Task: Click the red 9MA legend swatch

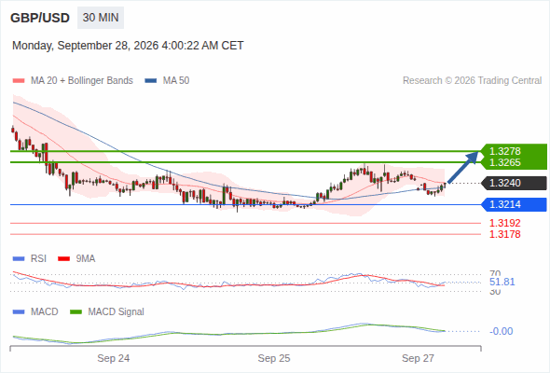Action: pyautogui.click(x=63, y=259)
